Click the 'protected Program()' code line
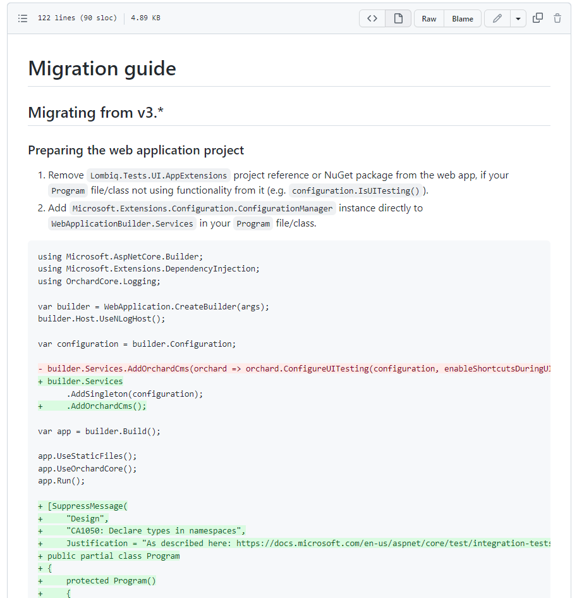Screen dimensions: 577x598 point(97,581)
